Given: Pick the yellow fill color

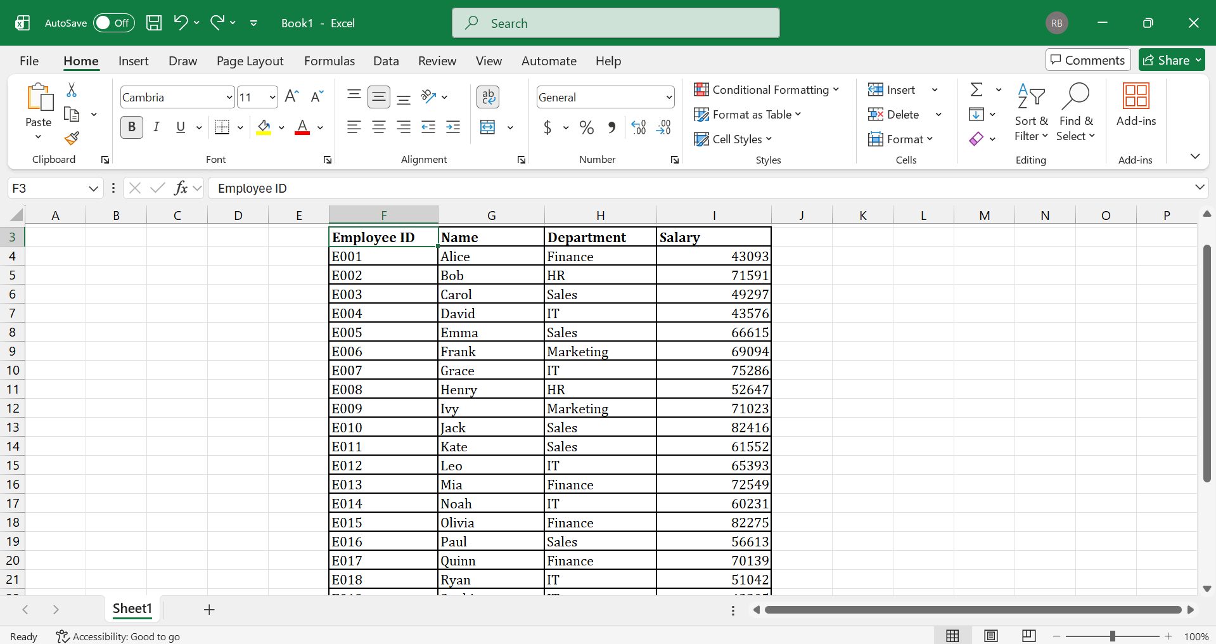Looking at the screenshot, I should click(264, 127).
